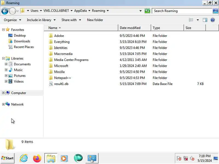
Task: Click Windows Explorer taskbar icon
Action: pos(51,158)
